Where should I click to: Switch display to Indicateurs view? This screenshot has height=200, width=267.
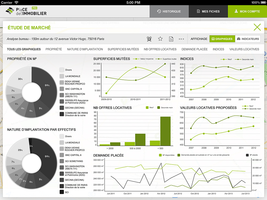tap(248, 39)
